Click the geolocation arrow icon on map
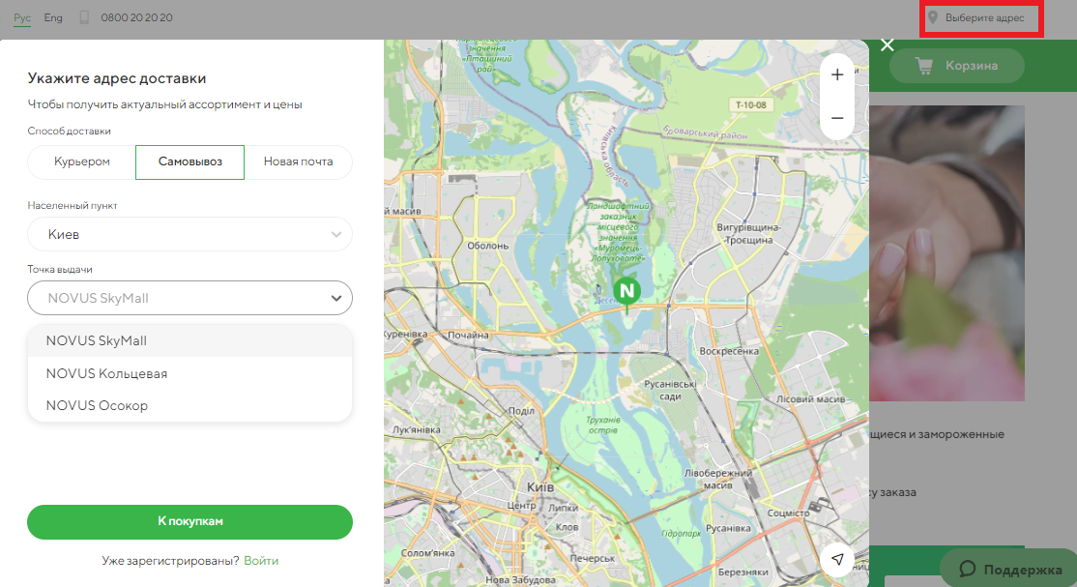This screenshot has height=587, width=1077. pyautogui.click(x=838, y=560)
